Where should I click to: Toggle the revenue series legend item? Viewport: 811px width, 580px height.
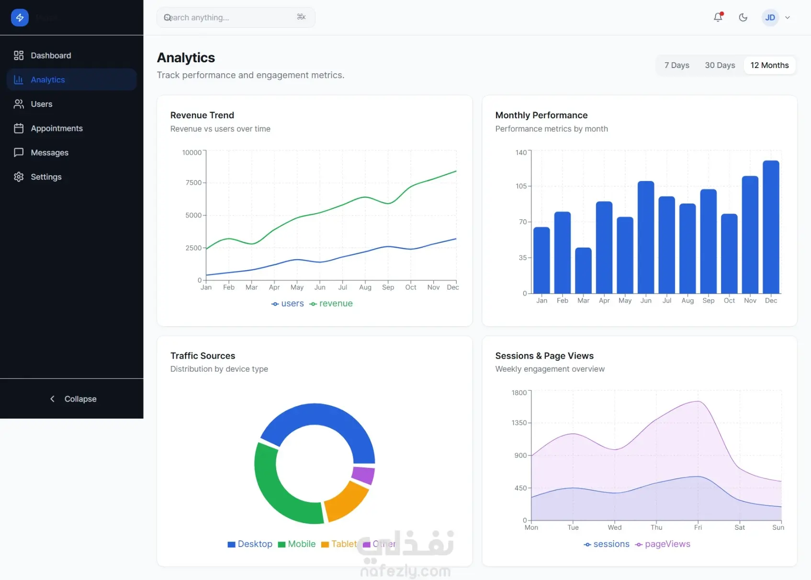pos(331,304)
